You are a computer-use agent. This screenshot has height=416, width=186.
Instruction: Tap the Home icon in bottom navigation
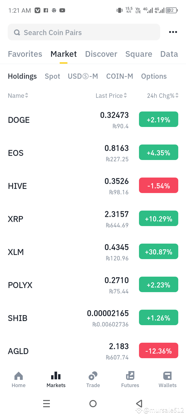pos(19,376)
